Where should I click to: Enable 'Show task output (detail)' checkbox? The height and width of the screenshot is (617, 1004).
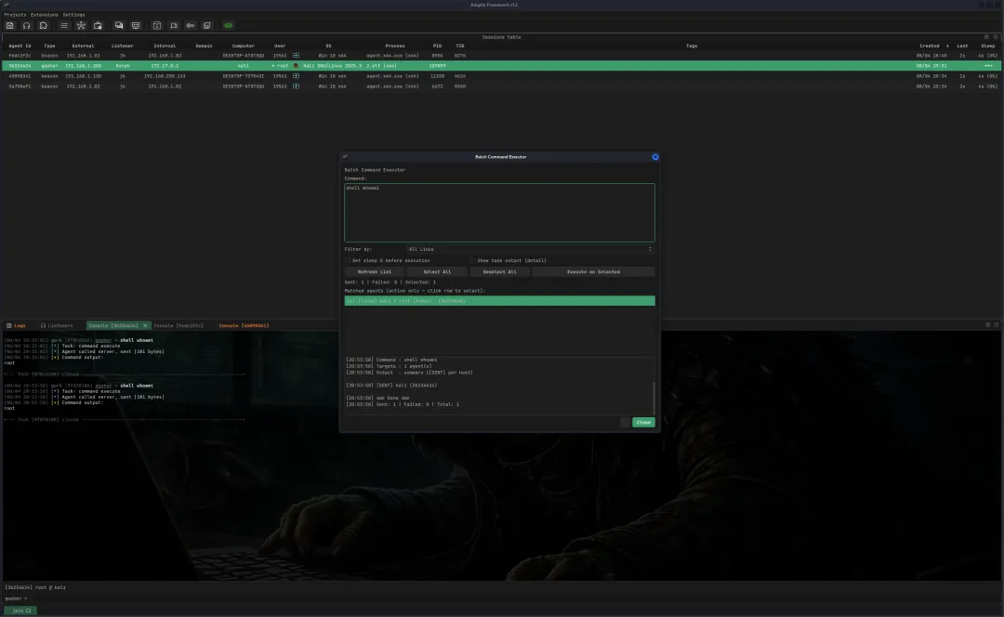click(x=472, y=260)
